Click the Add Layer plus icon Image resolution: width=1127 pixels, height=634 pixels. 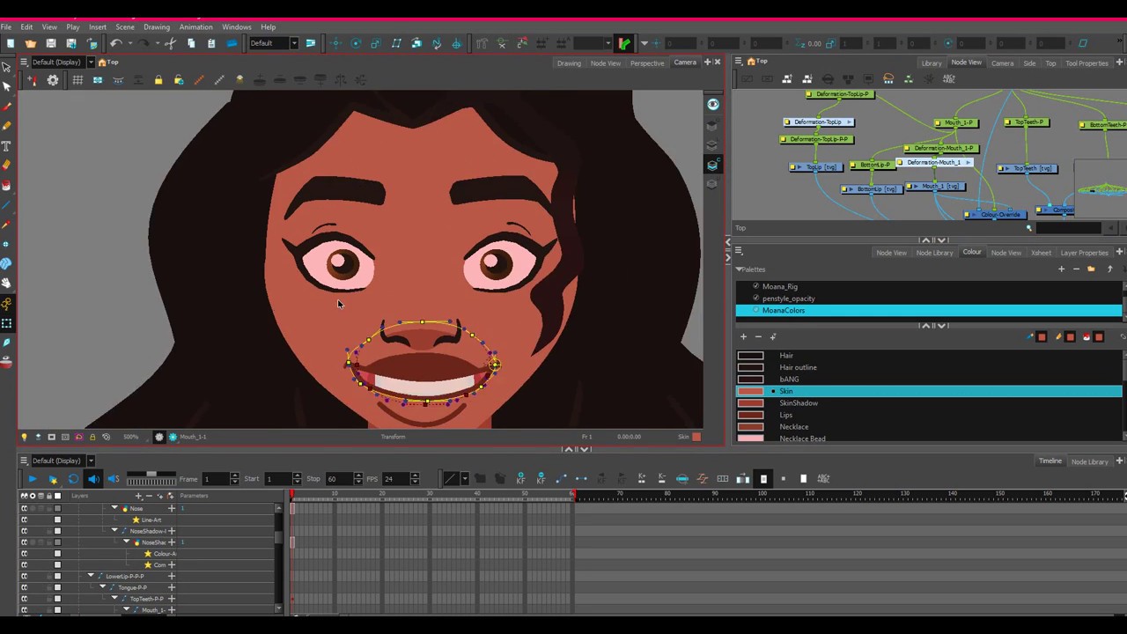tap(138, 496)
